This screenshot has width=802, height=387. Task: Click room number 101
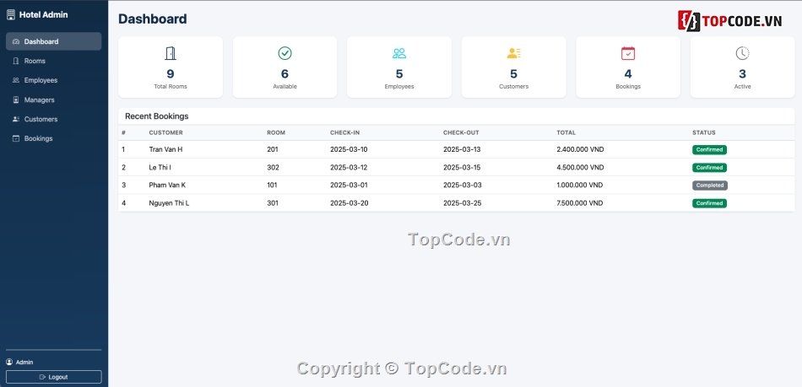pos(274,185)
